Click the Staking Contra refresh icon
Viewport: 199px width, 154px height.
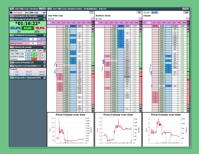[44, 43]
